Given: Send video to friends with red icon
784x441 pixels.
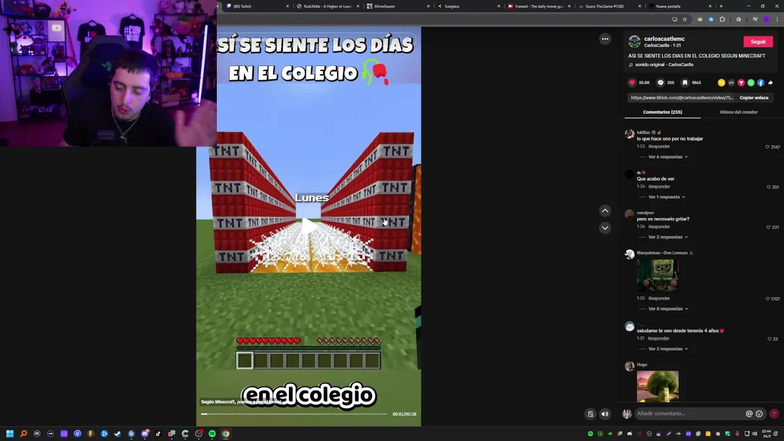Looking at the screenshot, I should (741, 83).
